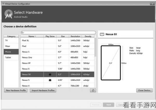Viewport: 156px width, 110px height.
Task: Click the Resolution column header
Action: 75,36
